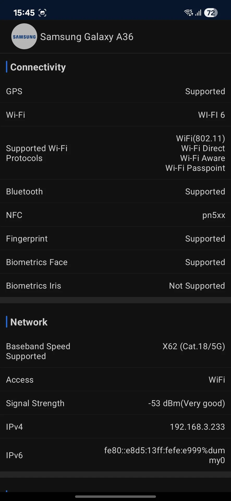Viewport: 231px width, 501px height.
Task: Open the GPS row
Action: (115, 91)
